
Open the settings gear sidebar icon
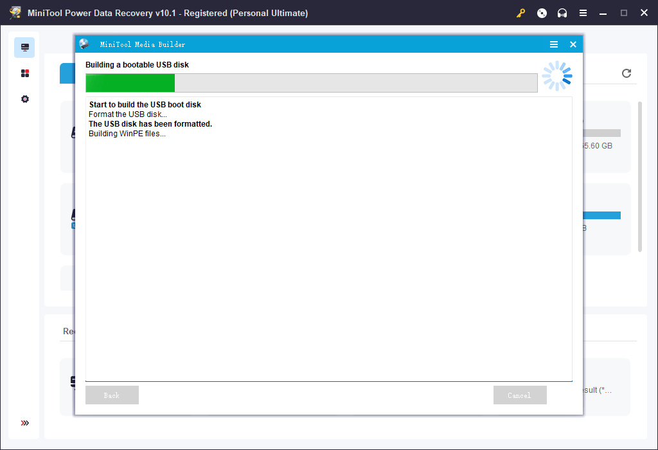tap(25, 99)
